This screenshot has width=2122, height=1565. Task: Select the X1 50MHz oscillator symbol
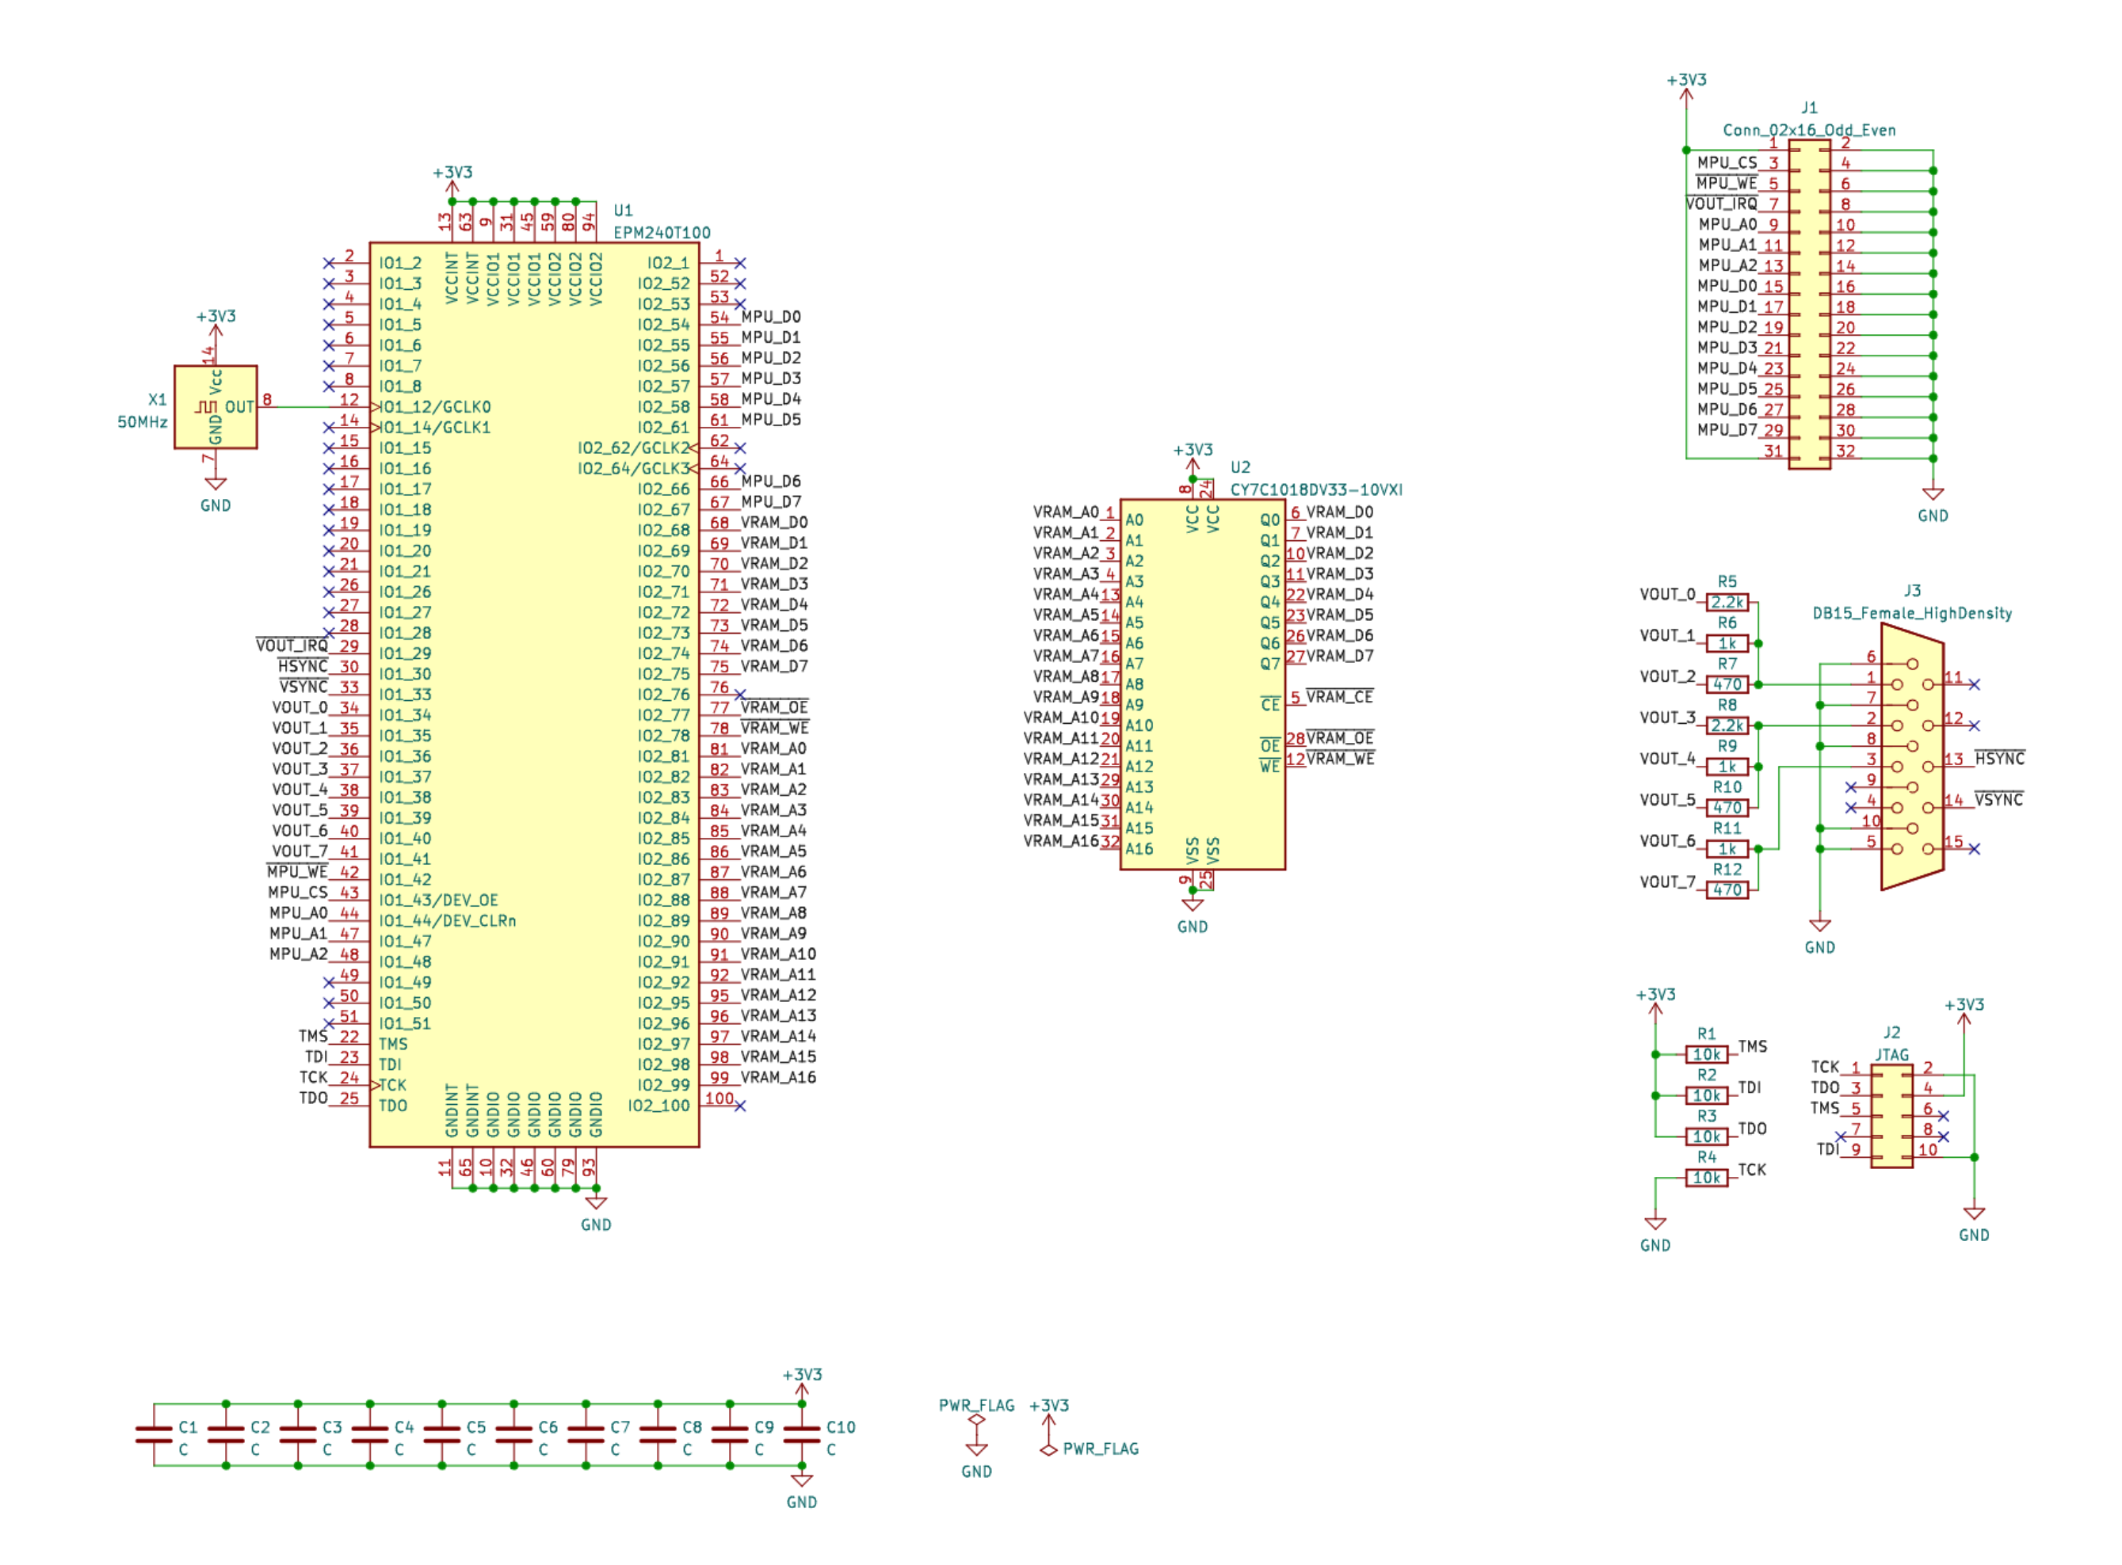216,407
